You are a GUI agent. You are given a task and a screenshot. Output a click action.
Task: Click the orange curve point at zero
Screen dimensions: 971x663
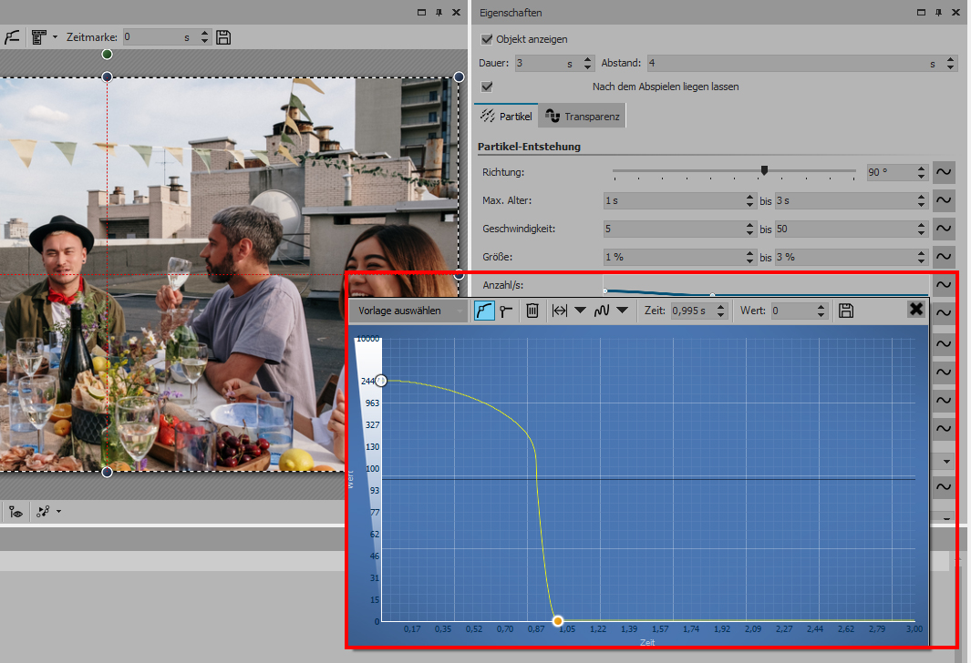557,621
